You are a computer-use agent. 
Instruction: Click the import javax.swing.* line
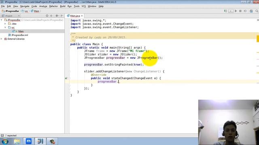(88, 21)
